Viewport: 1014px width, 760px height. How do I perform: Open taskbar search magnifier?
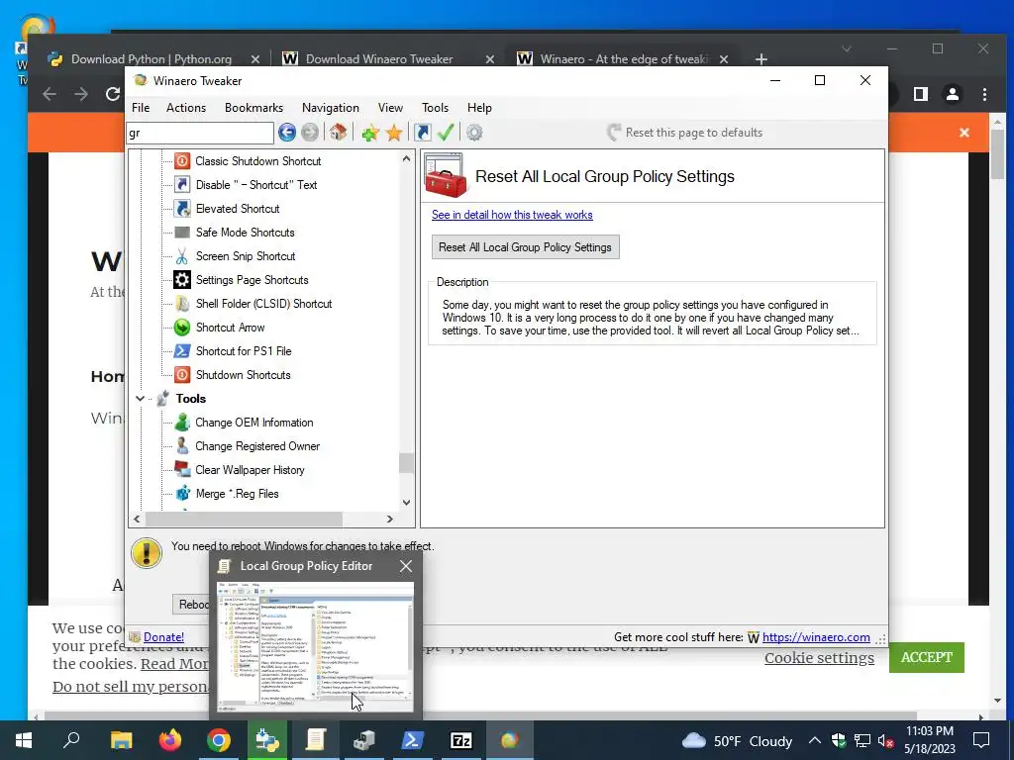coord(71,740)
